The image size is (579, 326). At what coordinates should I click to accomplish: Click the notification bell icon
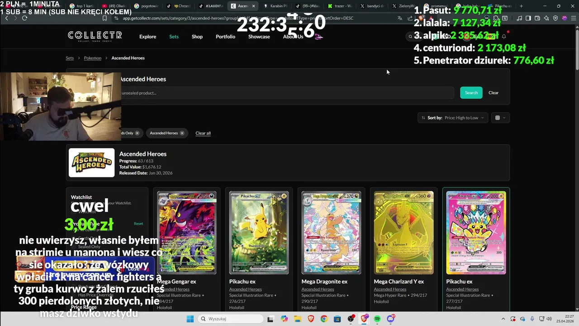click(x=504, y=37)
